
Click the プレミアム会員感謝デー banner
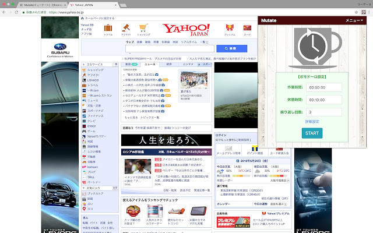pos(233,222)
